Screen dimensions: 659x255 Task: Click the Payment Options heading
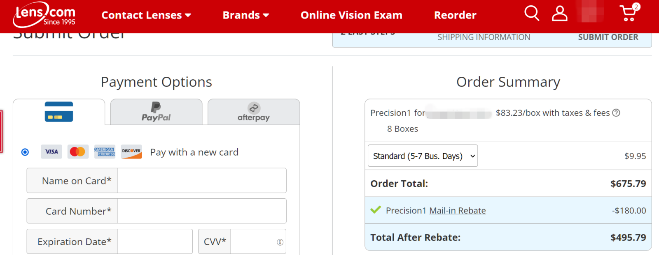tap(157, 82)
